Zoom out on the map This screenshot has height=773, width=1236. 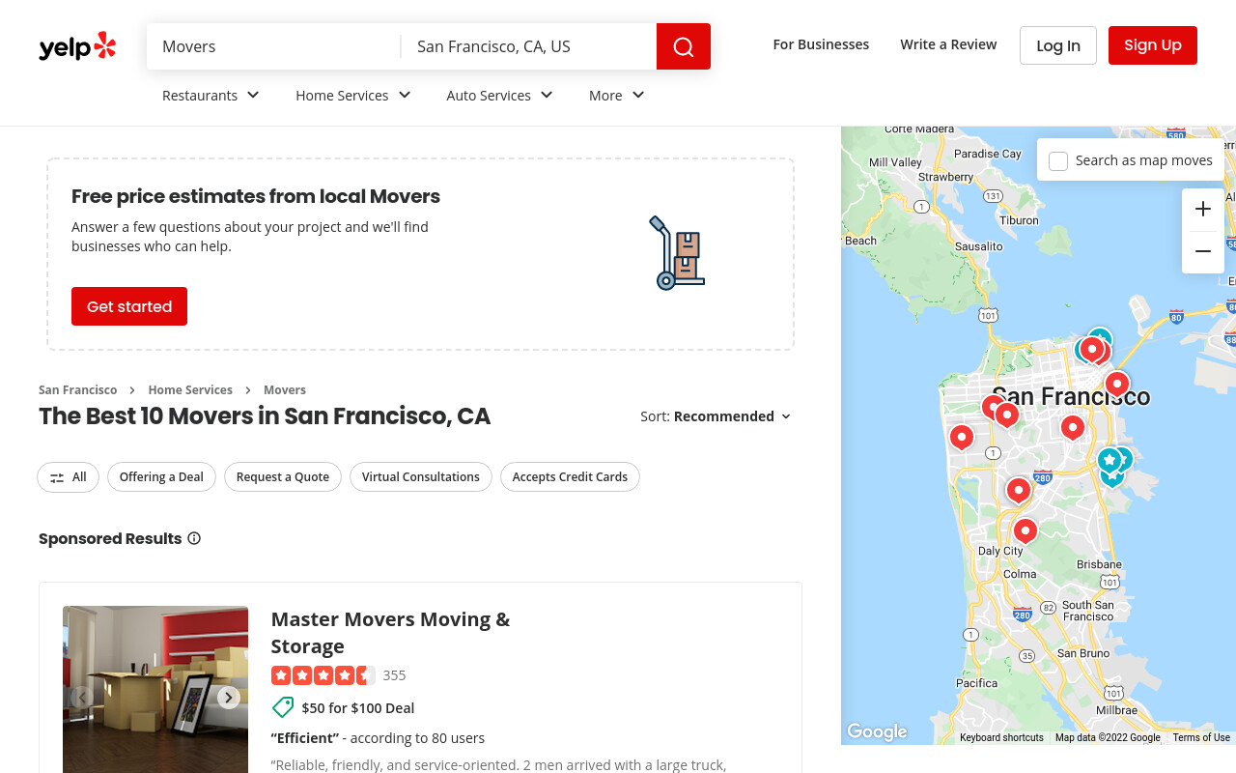(x=1203, y=252)
